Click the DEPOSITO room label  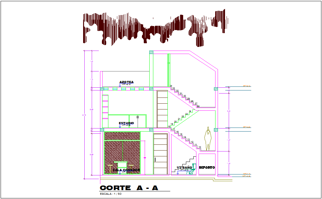coord(207,167)
